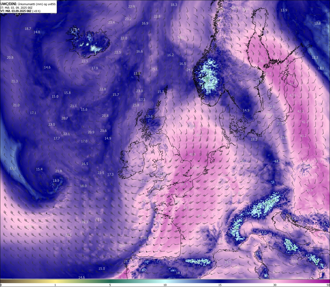Click the 14.0 value label
The image size is (330, 287).
pos(37,32)
